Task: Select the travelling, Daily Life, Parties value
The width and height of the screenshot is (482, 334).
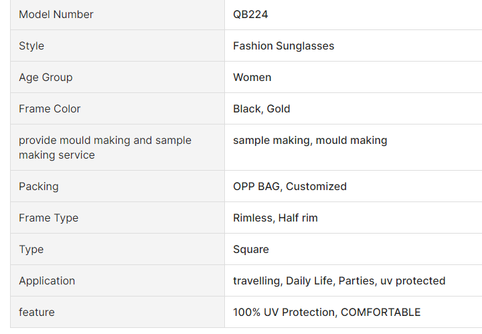Action: click(339, 280)
